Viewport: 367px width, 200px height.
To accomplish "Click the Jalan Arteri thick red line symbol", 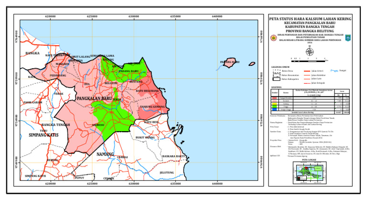I will coord(307,71).
